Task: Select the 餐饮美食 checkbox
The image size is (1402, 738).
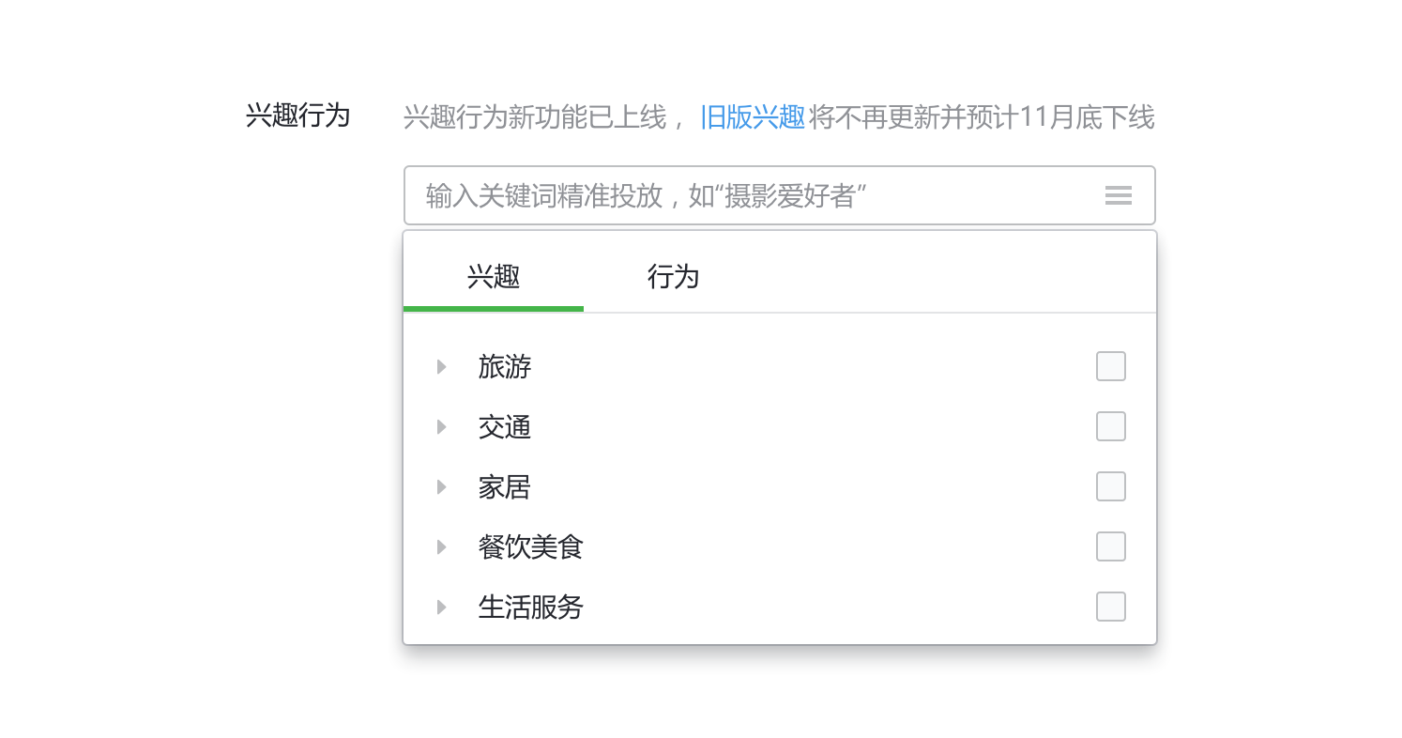Action: [x=1111, y=546]
